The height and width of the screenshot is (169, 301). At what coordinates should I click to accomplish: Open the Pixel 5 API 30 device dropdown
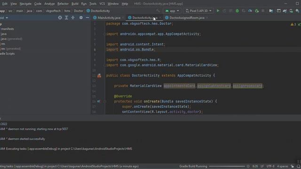[x=198, y=11]
